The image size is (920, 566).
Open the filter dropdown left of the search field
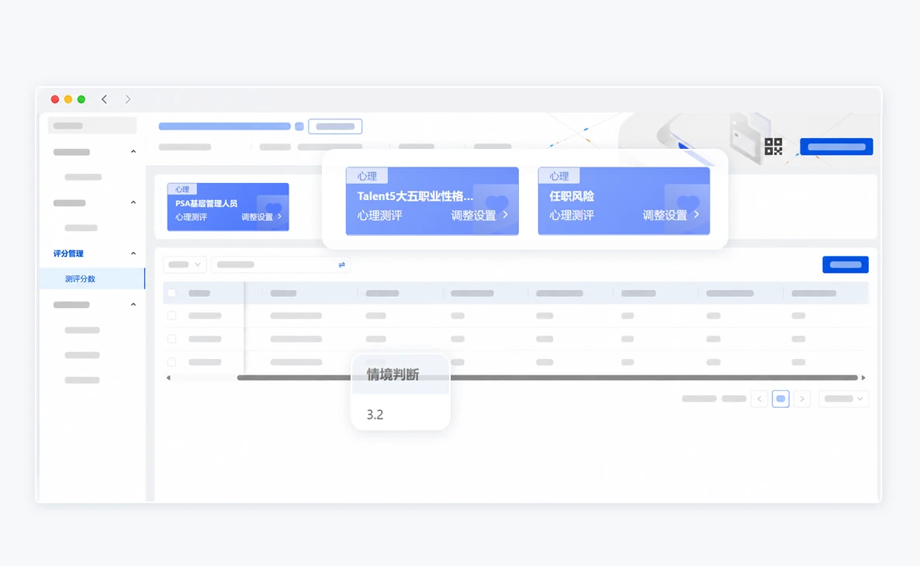point(185,264)
